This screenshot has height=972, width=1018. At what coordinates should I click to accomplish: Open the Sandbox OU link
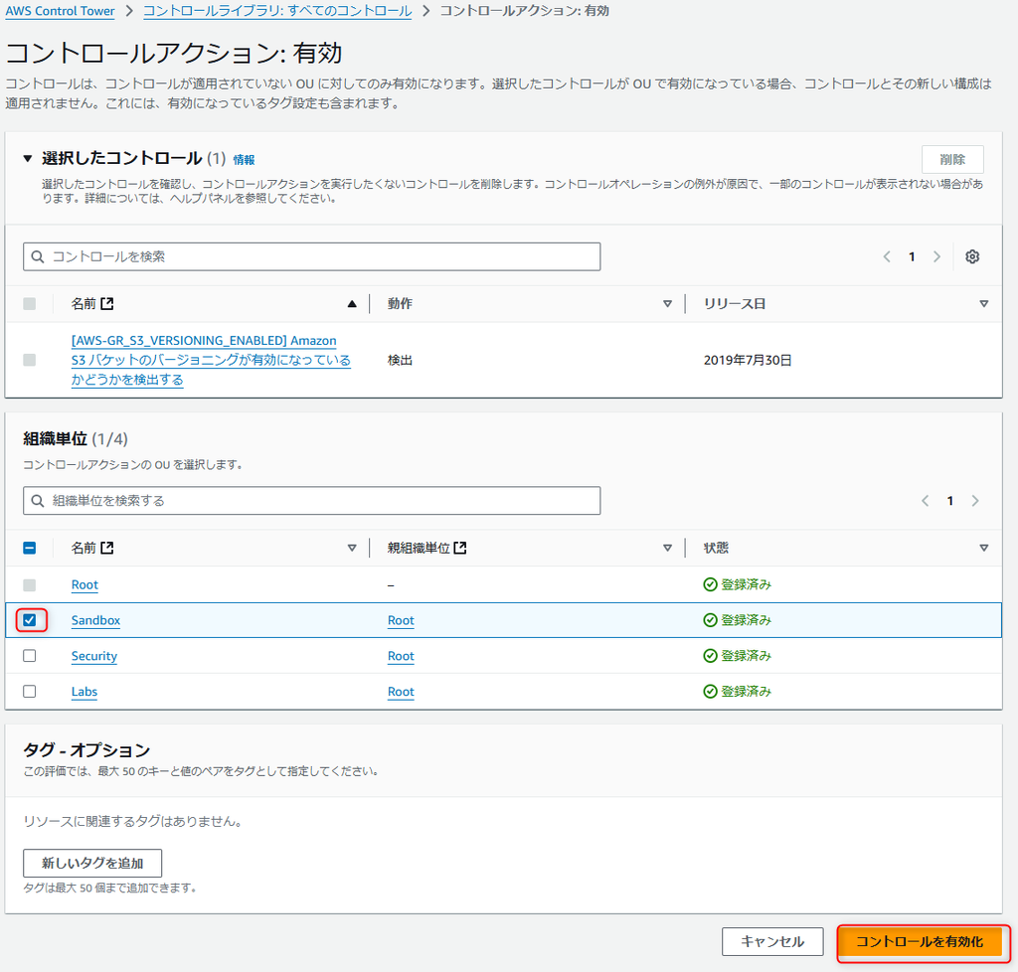(95, 621)
